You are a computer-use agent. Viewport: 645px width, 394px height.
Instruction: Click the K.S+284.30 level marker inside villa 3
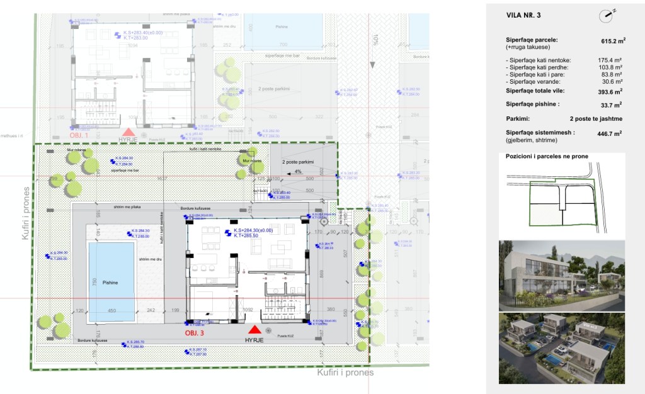click(x=227, y=232)
